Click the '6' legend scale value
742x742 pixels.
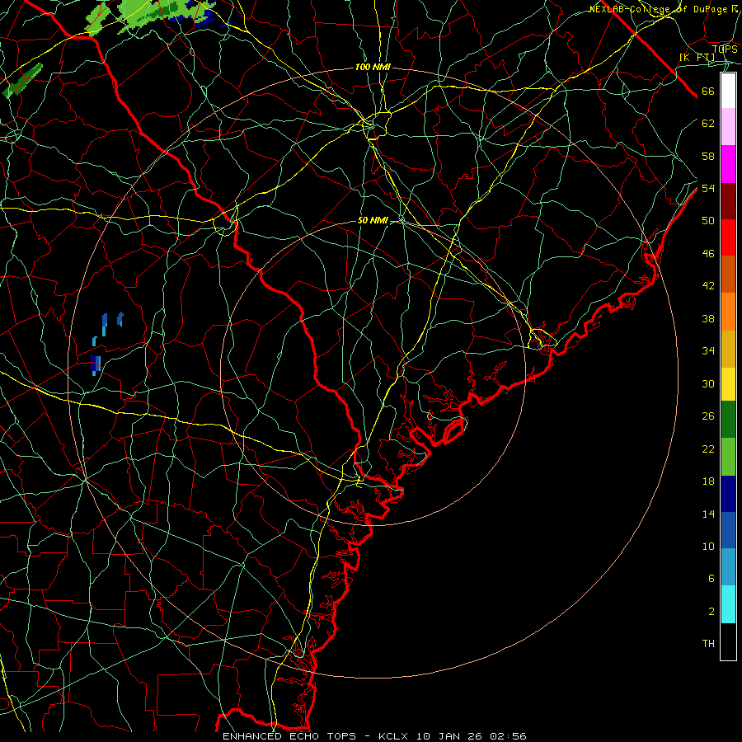click(711, 579)
